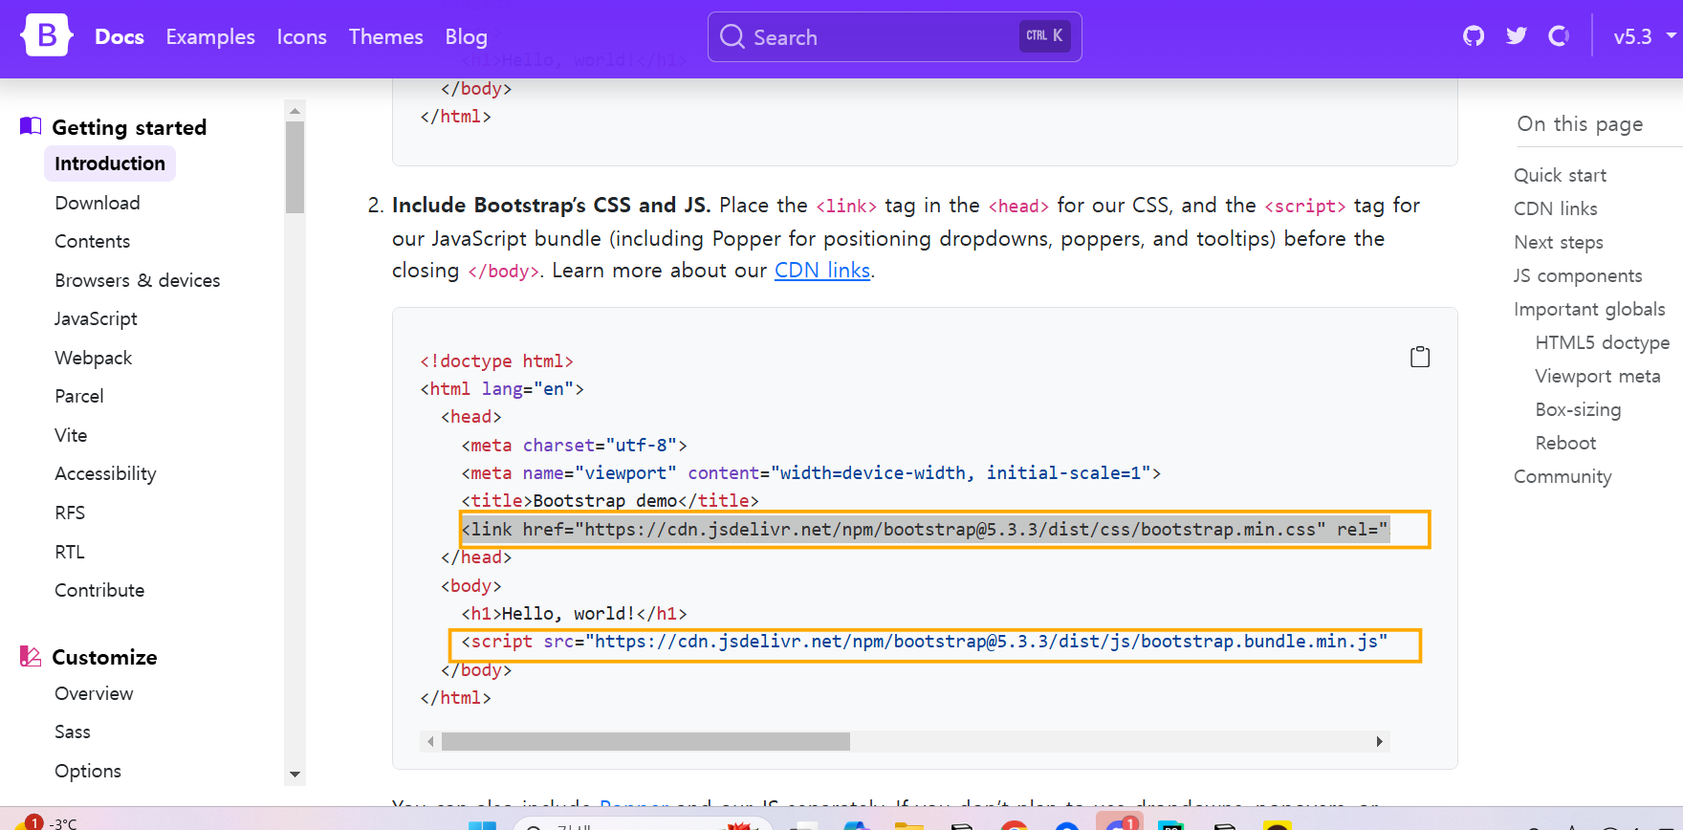Click the <title>Bootstrap demo</title> line
This screenshot has height=830, width=1683.
click(x=610, y=500)
